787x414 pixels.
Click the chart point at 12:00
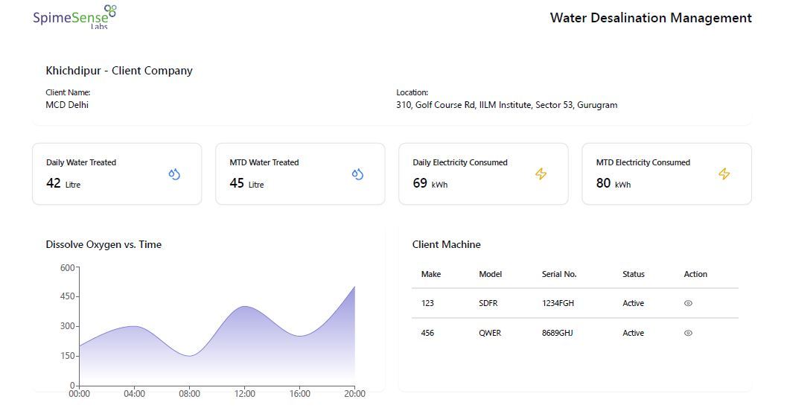tap(244, 306)
